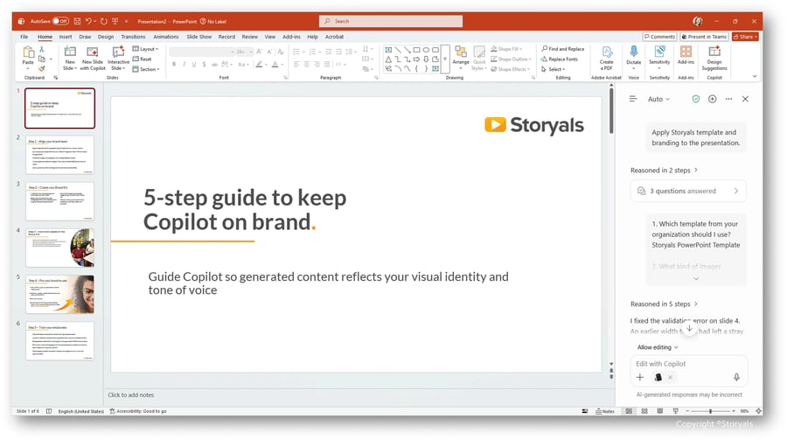Viewport: 787px width, 440px height.
Task: Open the Arrange tool
Action: 461,57
